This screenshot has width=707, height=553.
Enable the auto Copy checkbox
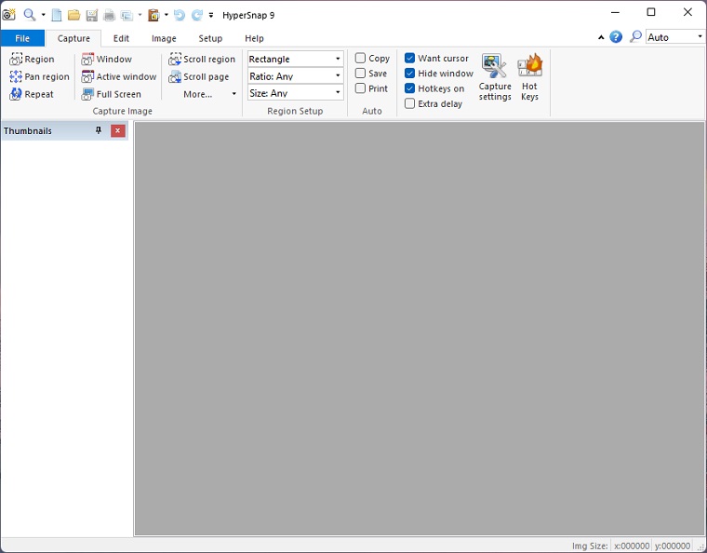(x=360, y=59)
